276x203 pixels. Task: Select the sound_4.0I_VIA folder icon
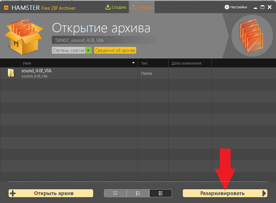point(11,73)
